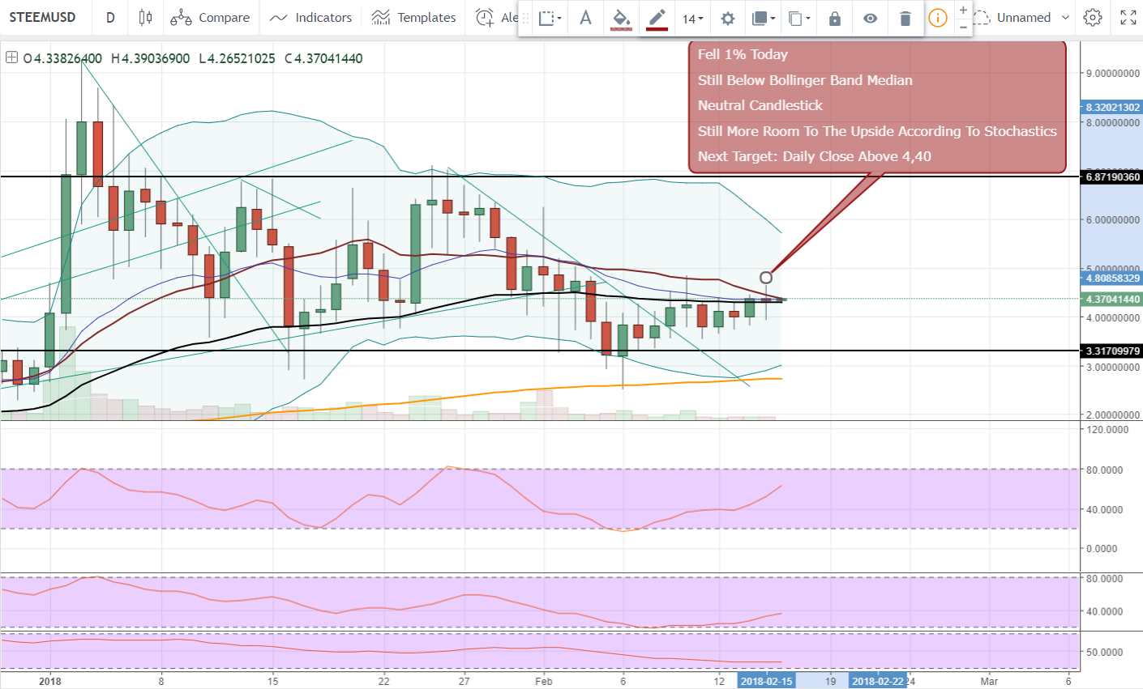Click the Compare button
1143x689 pixels.
210,18
